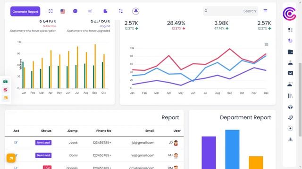Click the purple swirl brand logo
302x169 pixels.
289,14
